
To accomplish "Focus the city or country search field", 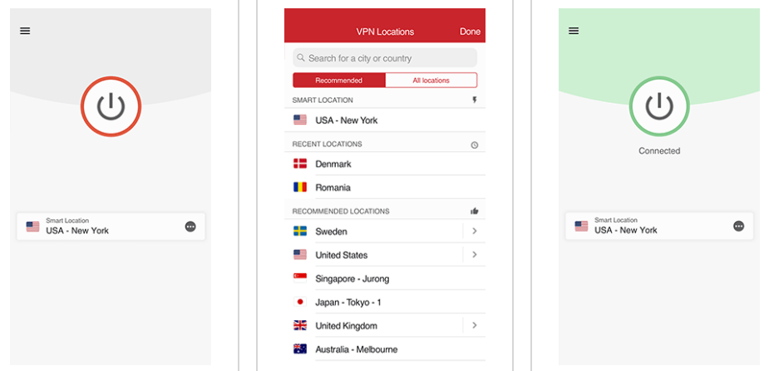I will click(385, 58).
